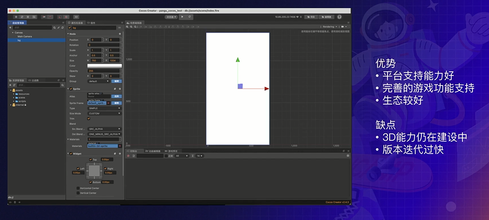Toggle the Widget Top alignment checkbox
This screenshot has height=220, width=489.
coord(91,159)
